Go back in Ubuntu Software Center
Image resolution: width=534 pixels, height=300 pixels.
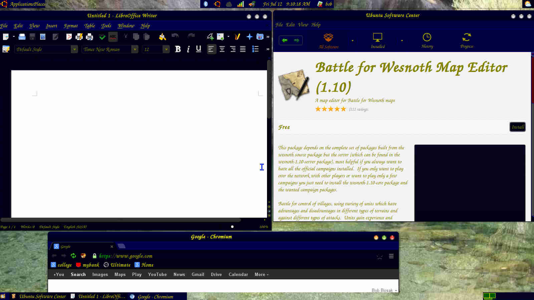click(285, 40)
